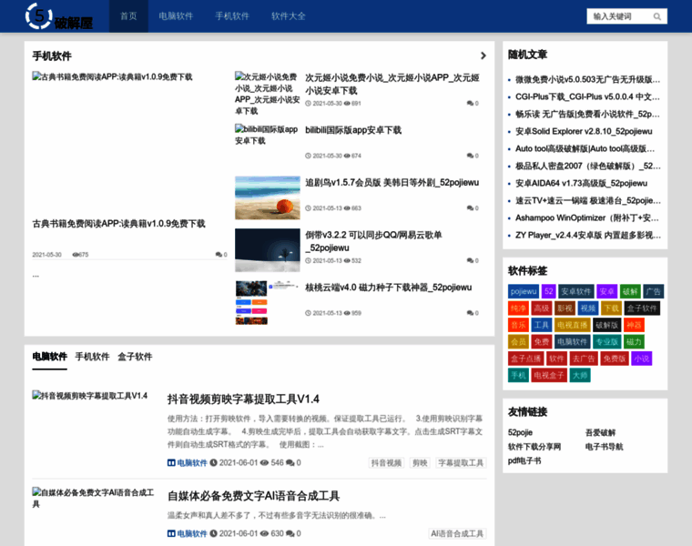This screenshot has width=692, height=546.
Task: Select the 盒子软件 tag
Action: point(642,308)
